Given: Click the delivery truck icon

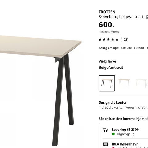Looking at the screenshot, I should point(105,130).
